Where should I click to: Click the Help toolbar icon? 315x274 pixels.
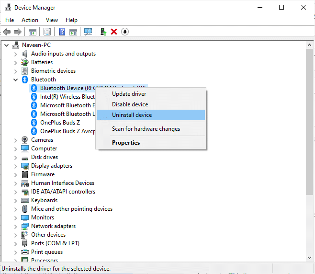62,32
